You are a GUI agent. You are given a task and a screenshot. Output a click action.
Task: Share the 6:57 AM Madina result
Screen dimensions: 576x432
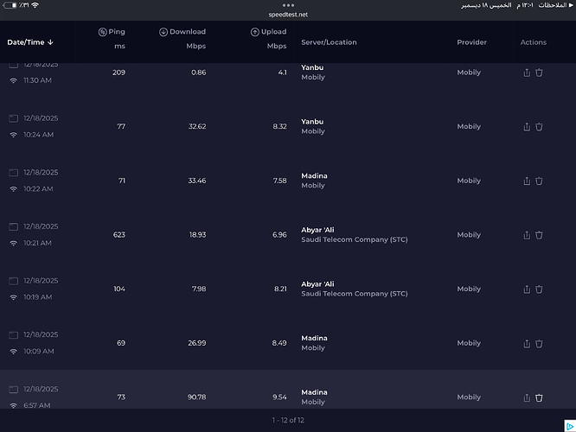(527, 397)
